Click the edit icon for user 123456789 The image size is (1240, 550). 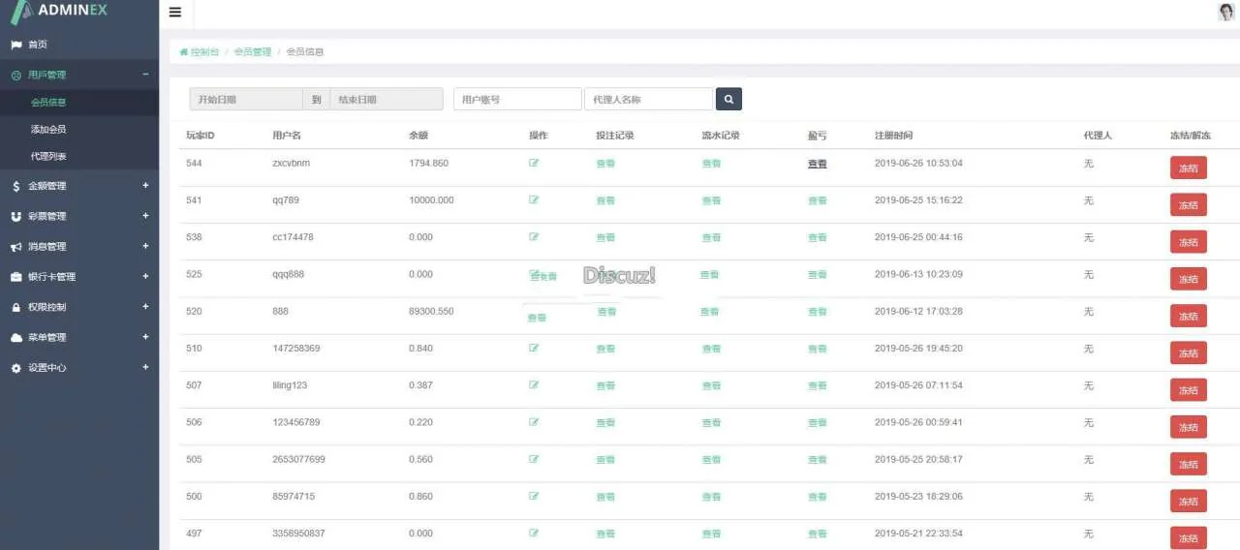click(534, 422)
